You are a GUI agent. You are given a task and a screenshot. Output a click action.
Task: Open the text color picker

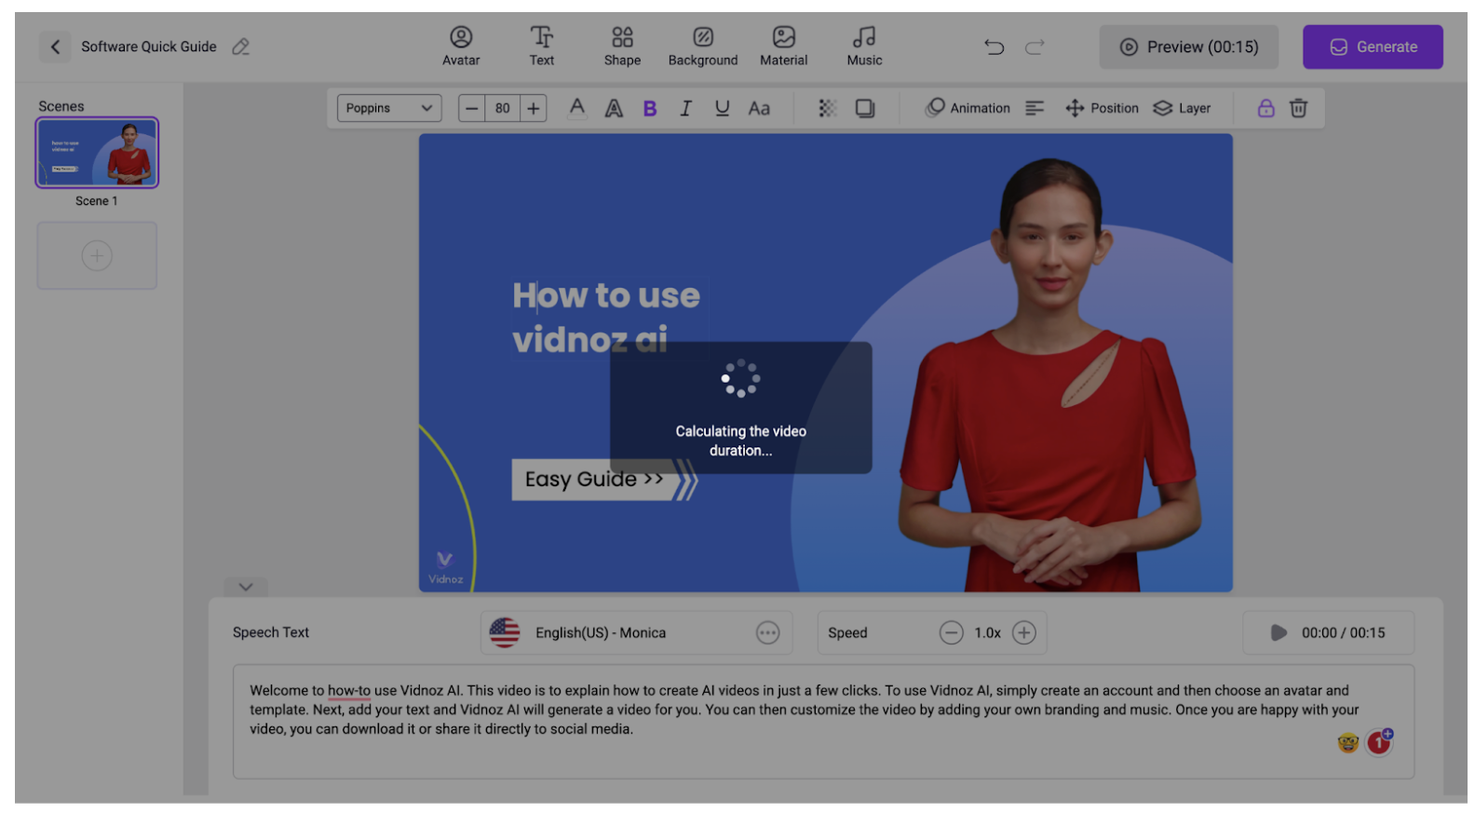click(x=577, y=108)
